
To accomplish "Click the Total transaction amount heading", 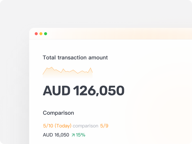I will (75, 58).
